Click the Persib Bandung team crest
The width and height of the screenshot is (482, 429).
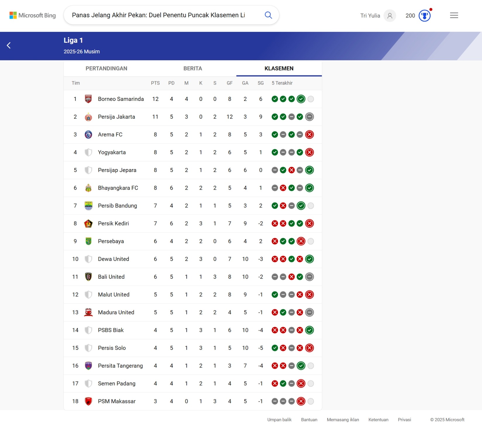[88, 206]
